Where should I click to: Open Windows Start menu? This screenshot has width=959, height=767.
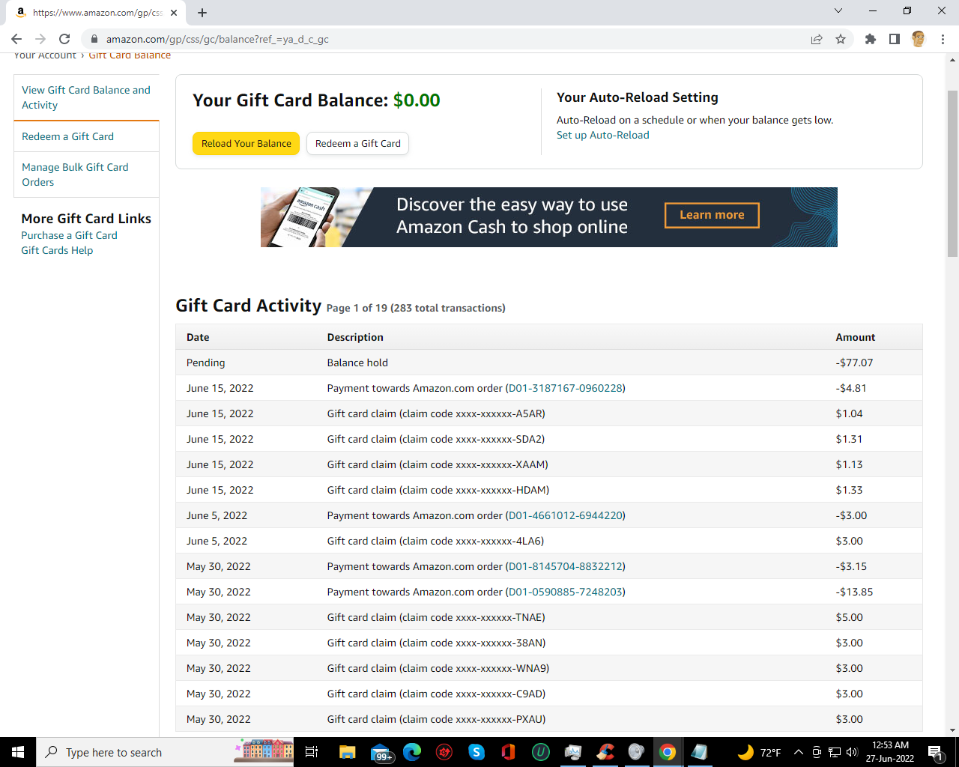(x=18, y=752)
